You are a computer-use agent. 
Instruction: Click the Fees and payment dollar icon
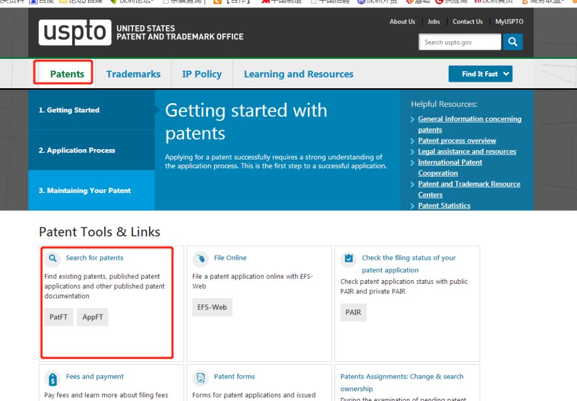[x=52, y=378]
